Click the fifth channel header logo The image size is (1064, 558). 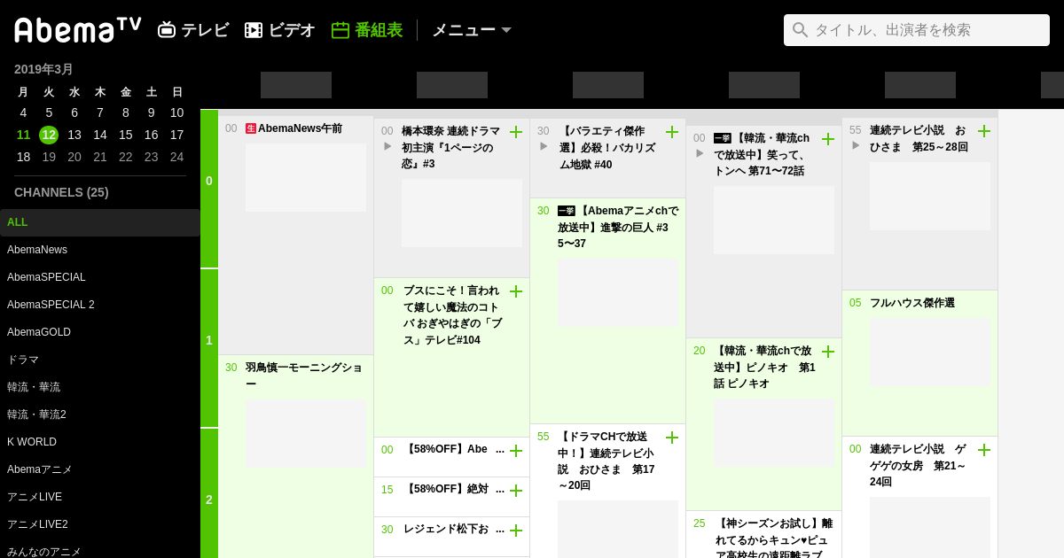click(x=920, y=85)
